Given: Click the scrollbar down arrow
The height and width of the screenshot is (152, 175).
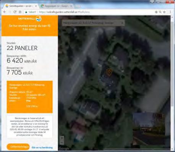Looking at the screenshot, I should (x=172, y=149).
